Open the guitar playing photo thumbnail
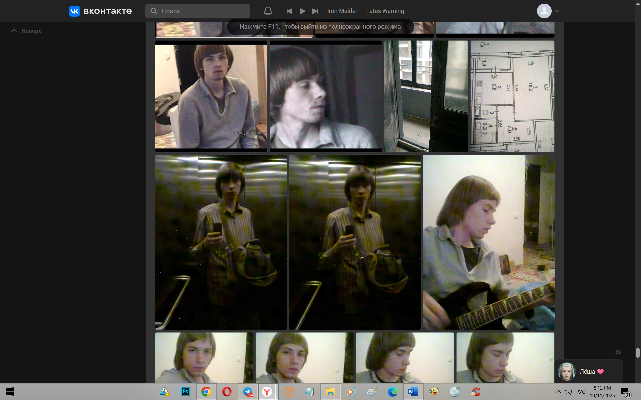641x400 pixels. click(488, 242)
